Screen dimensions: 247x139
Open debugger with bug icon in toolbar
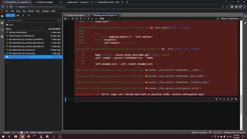pyautogui.click(x=218, y=19)
